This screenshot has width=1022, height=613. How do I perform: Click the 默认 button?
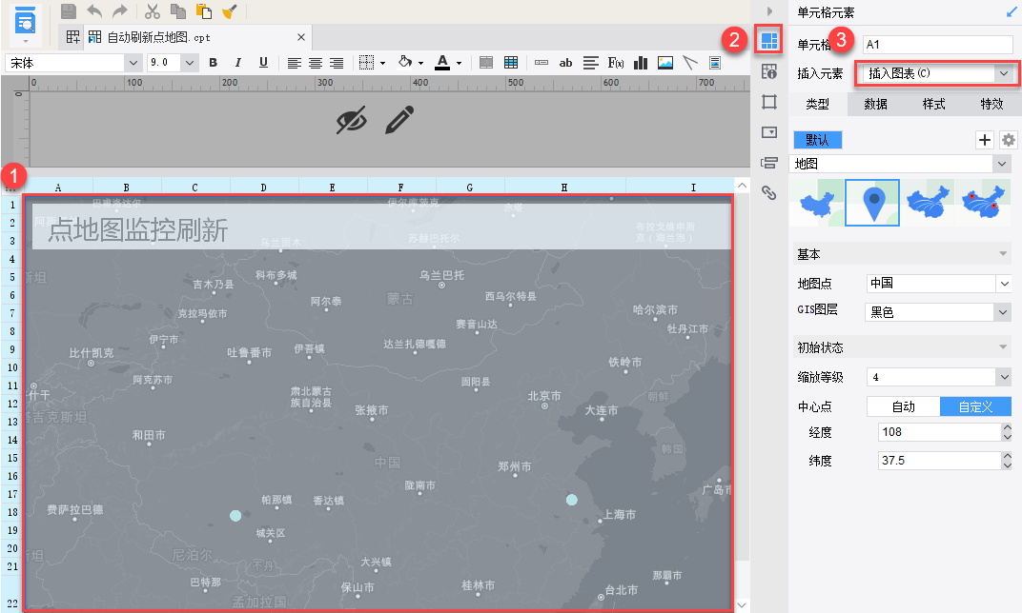[x=817, y=140]
